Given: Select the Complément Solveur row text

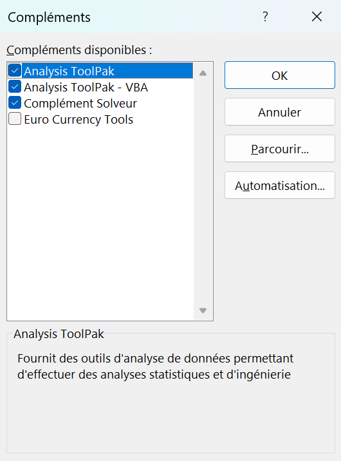Looking at the screenshot, I should [x=80, y=104].
